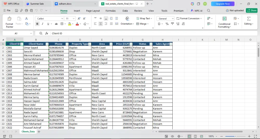Click the Format Painter tool
Viewport: 260px width, 139px height.
coord(9,22)
